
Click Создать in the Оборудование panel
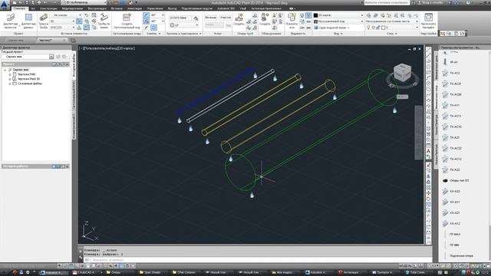pos(265,19)
